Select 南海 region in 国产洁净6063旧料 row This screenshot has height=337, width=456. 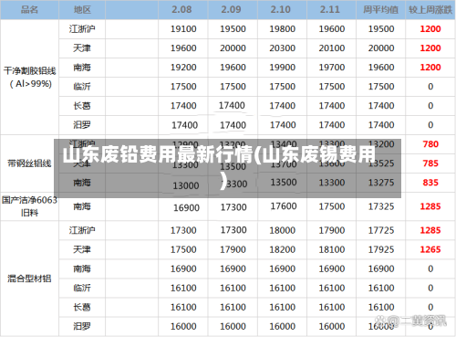pyautogui.click(x=82, y=206)
